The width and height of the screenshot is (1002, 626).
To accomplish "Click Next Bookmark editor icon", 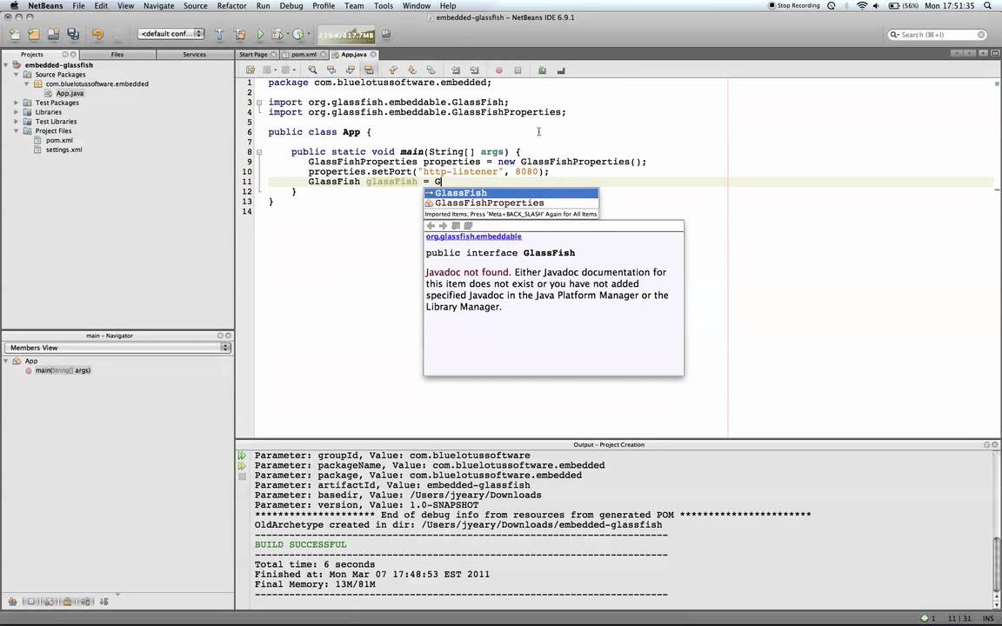I will pos(411,70).
